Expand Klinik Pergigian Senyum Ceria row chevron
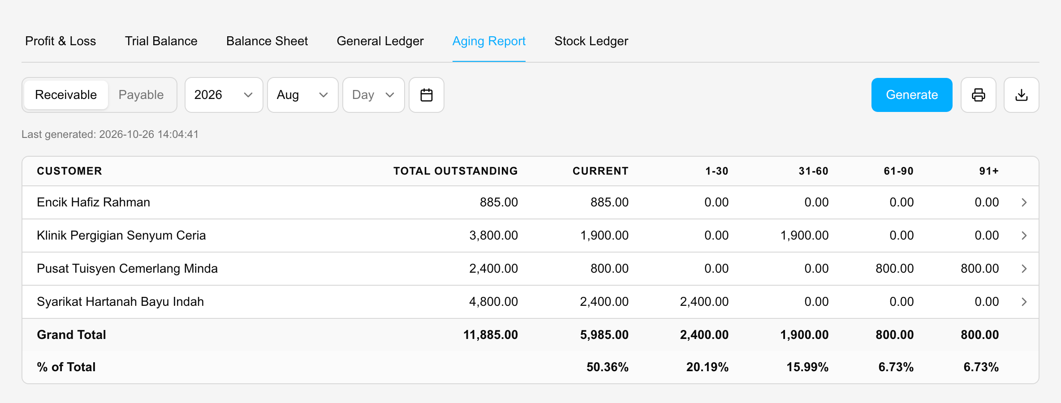 pos(1024,236)
